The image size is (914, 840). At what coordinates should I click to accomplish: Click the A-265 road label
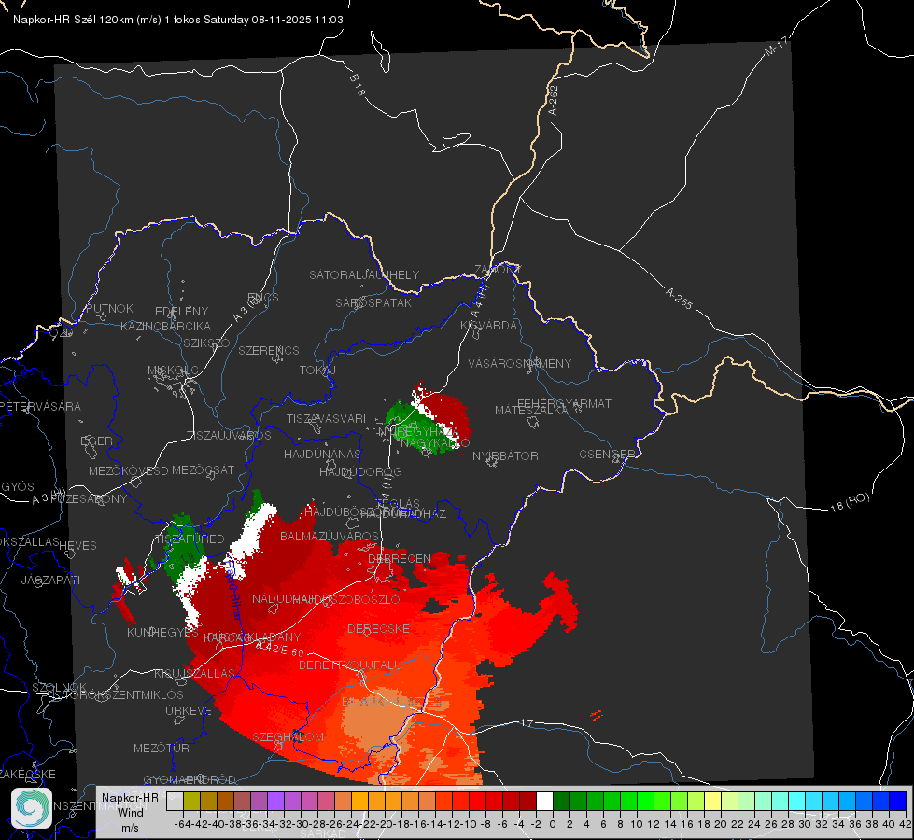coord(679,299)
